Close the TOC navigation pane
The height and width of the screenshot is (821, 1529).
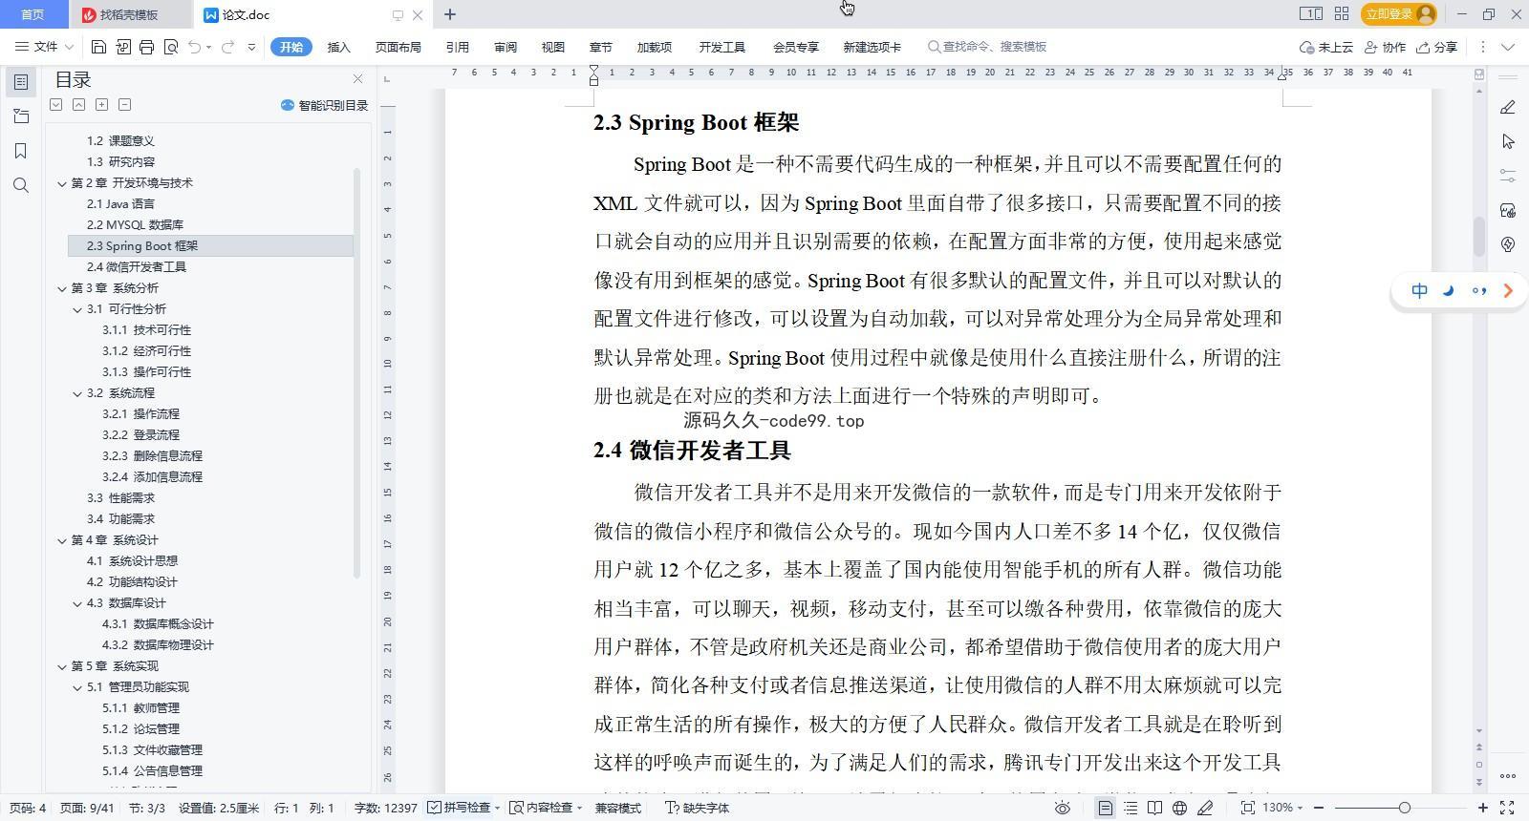(x=357, y=79)
